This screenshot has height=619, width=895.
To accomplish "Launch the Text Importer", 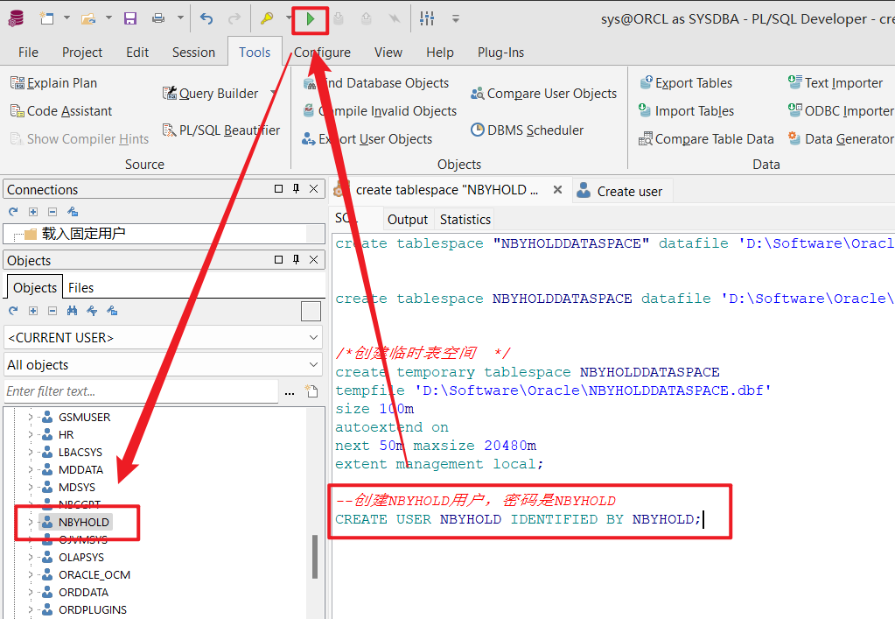I will click(x=843, y=81).
